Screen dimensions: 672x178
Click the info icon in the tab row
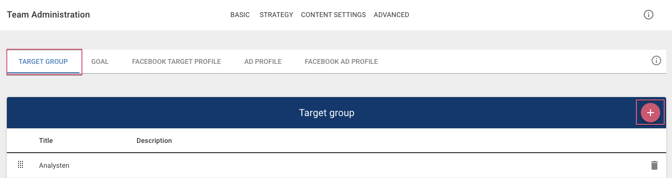click(656, 60)
